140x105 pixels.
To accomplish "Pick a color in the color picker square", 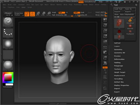I will click(8, 78).
